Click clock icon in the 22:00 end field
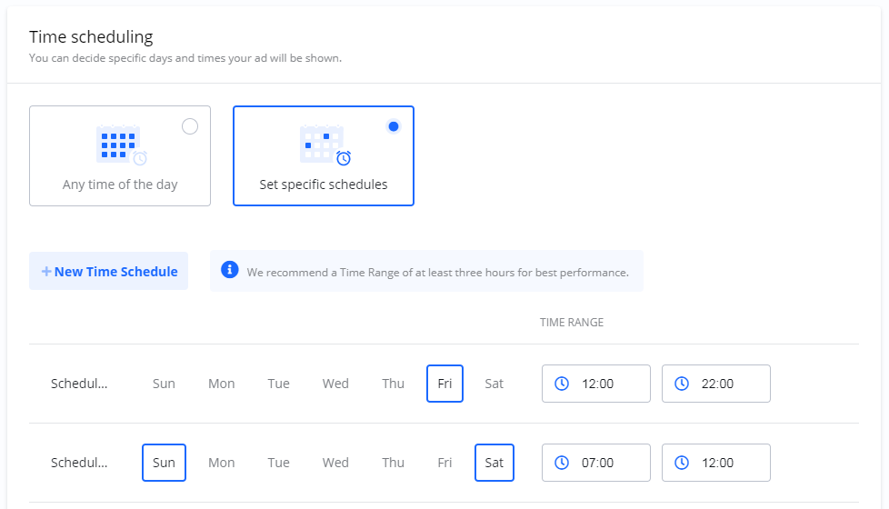This screenshot has width=889, height=509. point(682,384)
